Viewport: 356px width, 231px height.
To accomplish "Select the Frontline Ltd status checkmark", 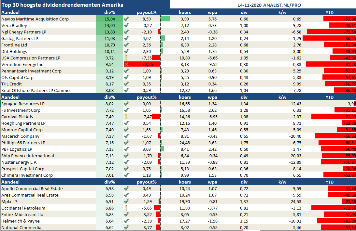I will [126, 45].
